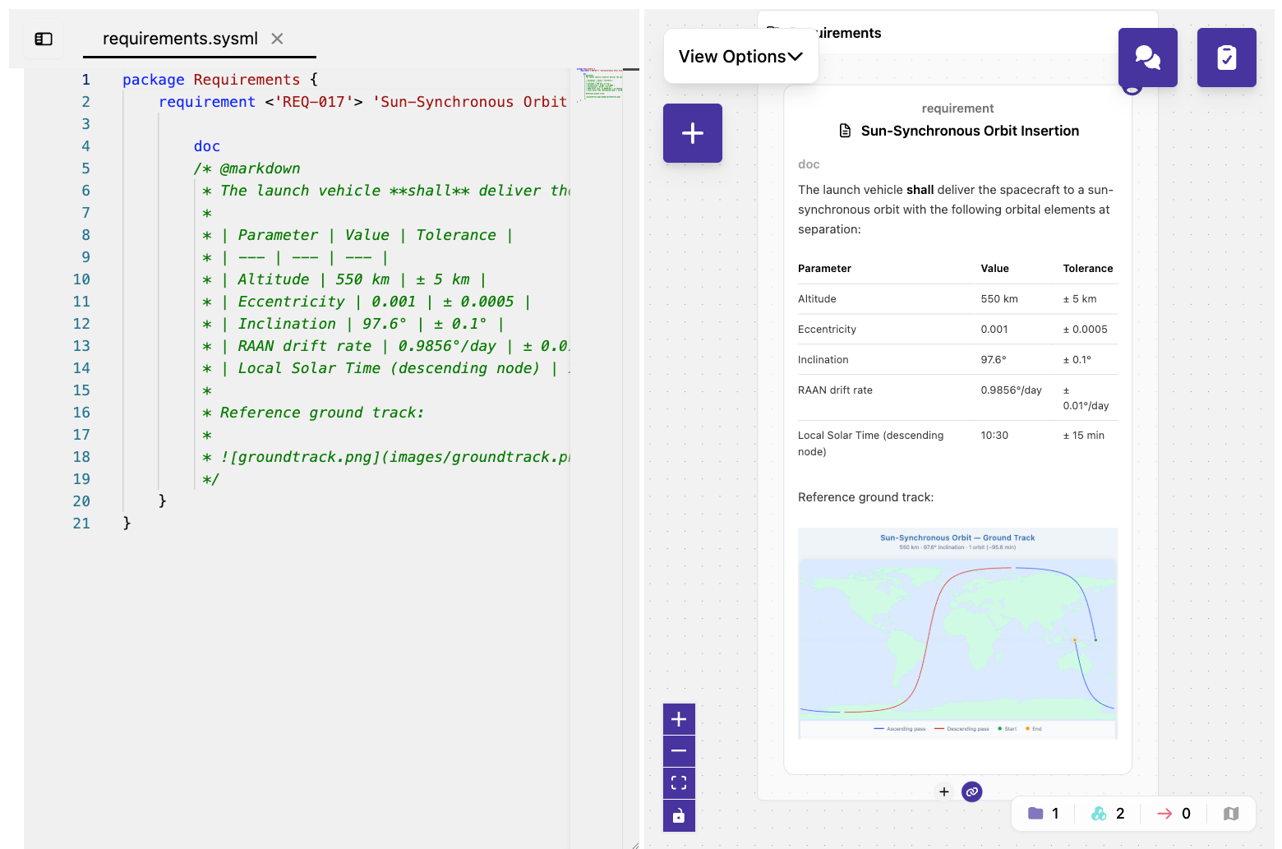
Task: Select the requirements.sysml editor tab
Action: (x=180, y=39)
